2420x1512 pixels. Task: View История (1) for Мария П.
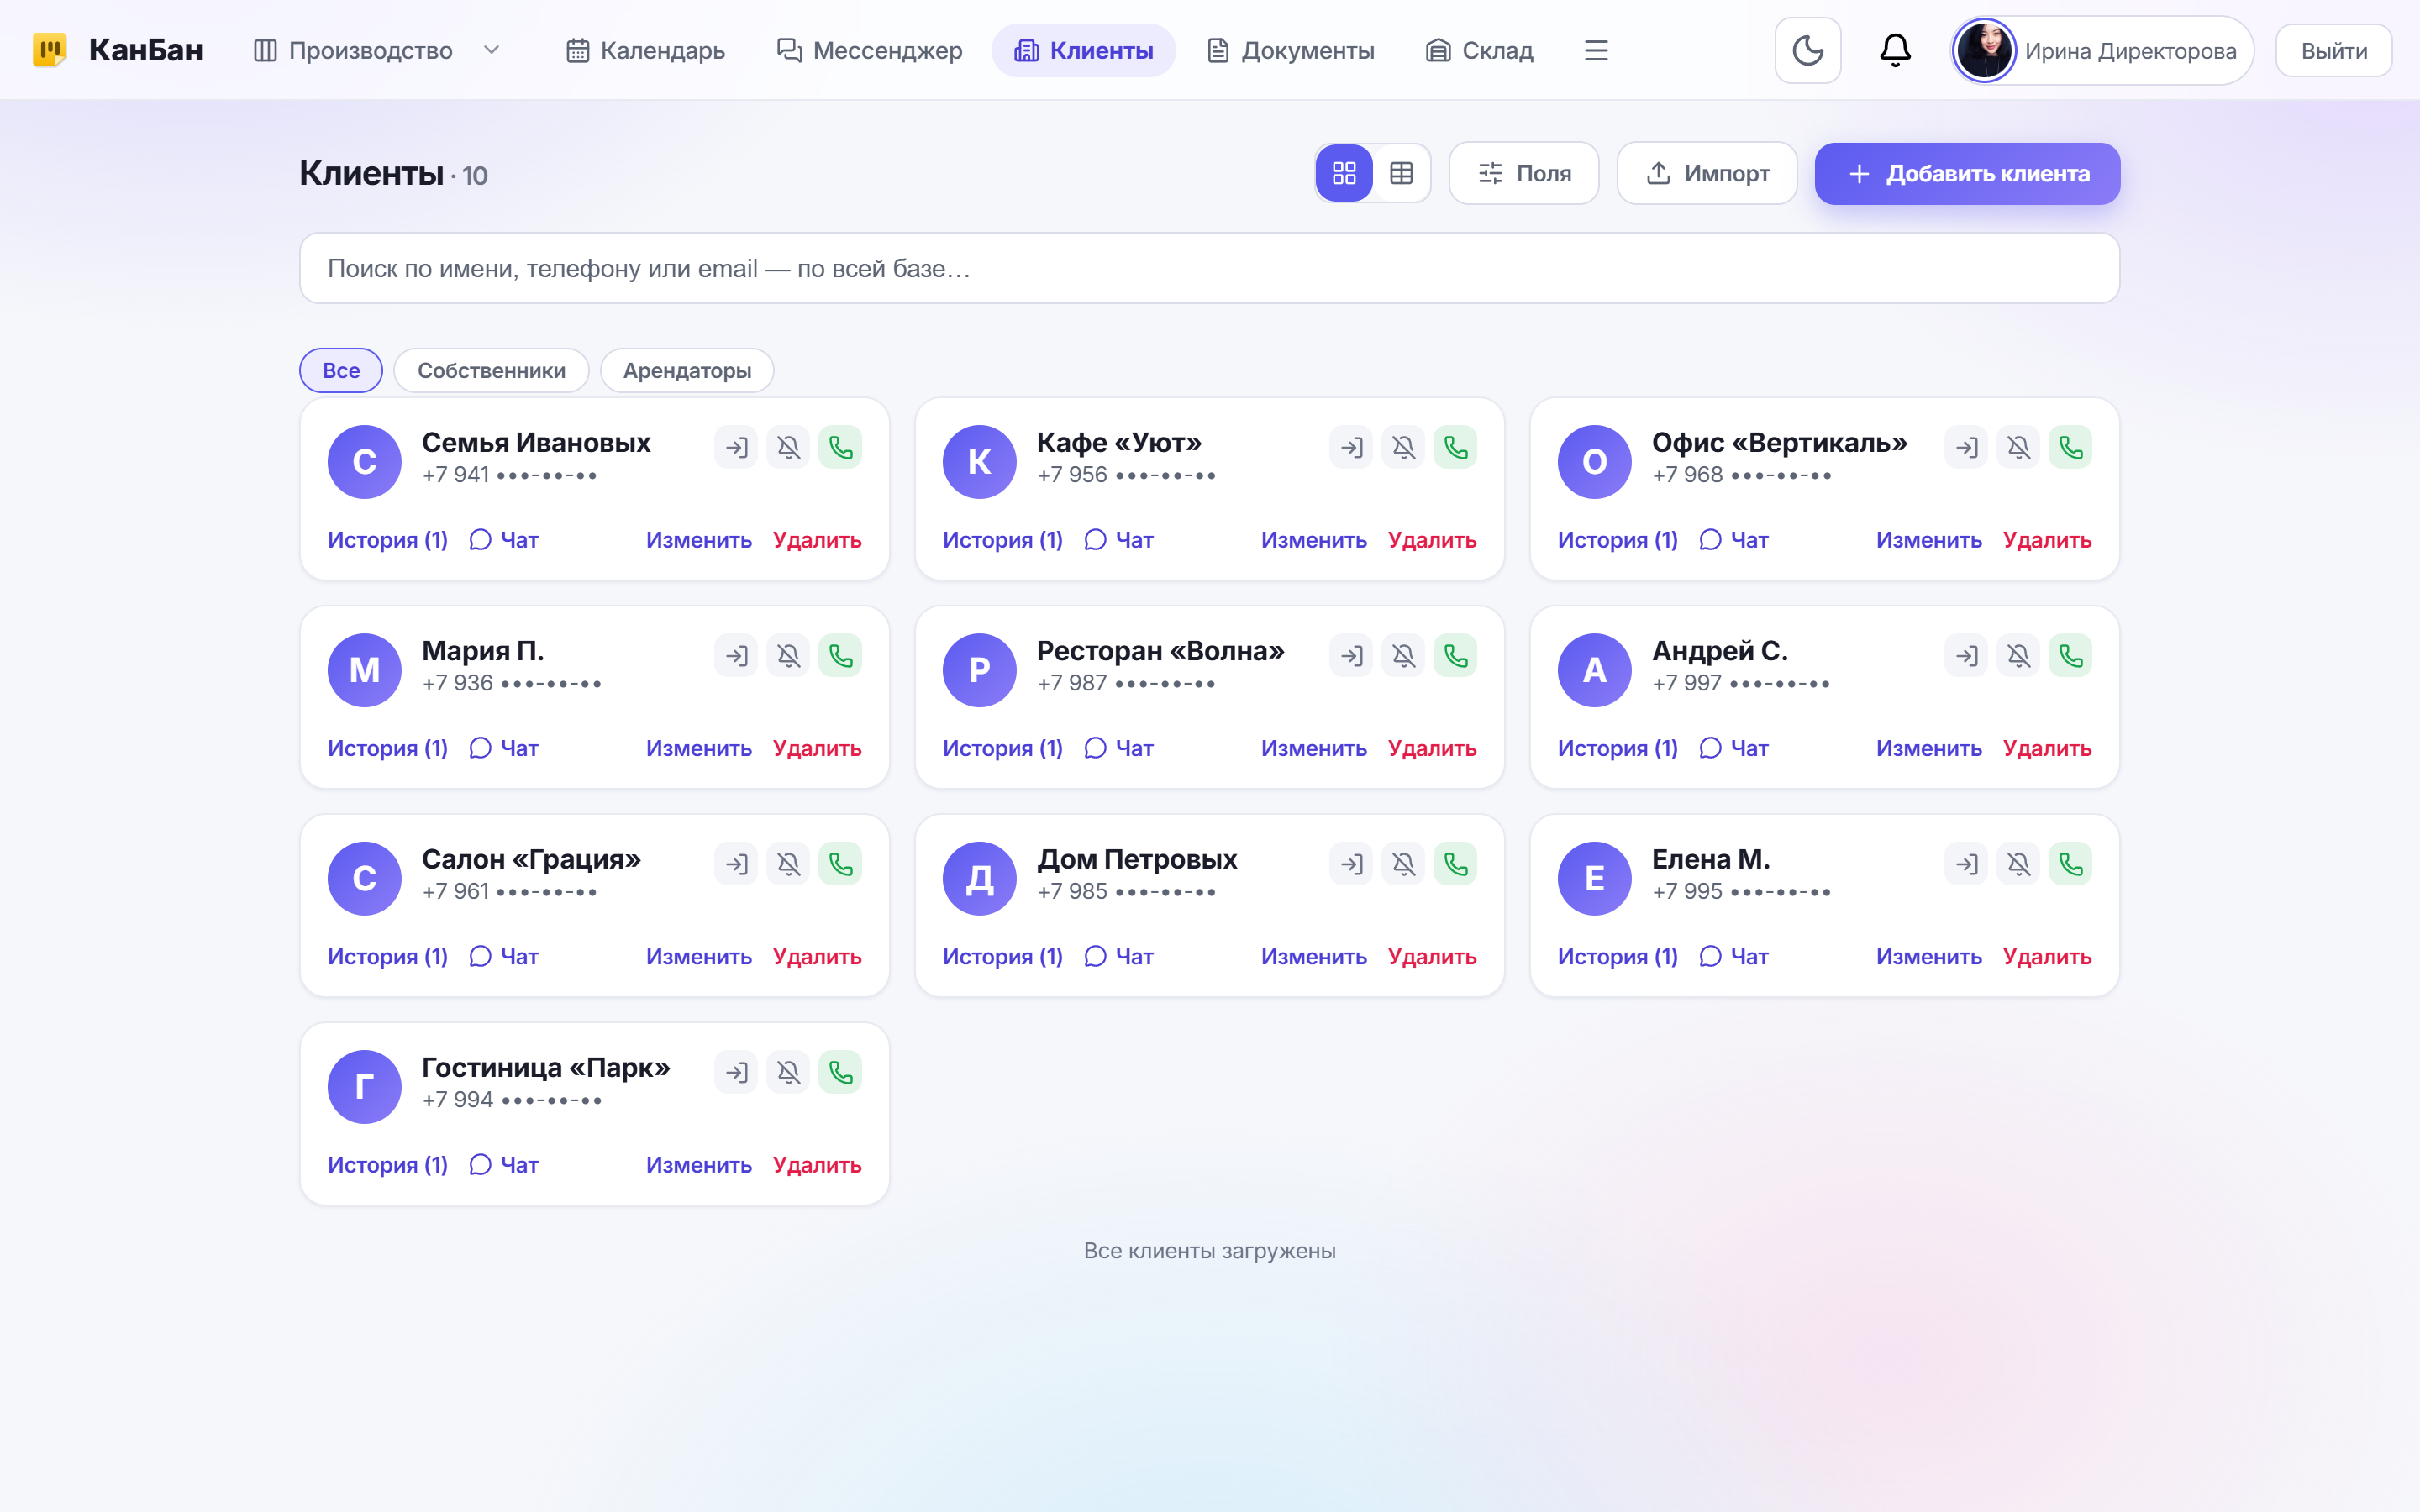click(x=388, y=748)
